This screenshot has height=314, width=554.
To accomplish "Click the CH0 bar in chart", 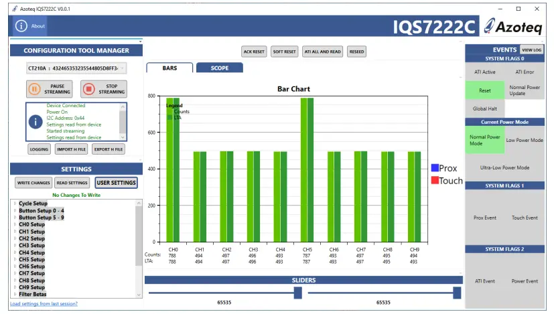I will point(173,170).
